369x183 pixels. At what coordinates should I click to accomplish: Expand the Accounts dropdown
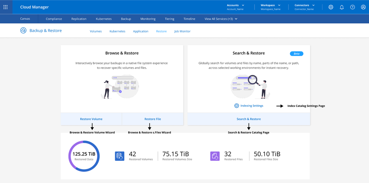tap(235, 6)
